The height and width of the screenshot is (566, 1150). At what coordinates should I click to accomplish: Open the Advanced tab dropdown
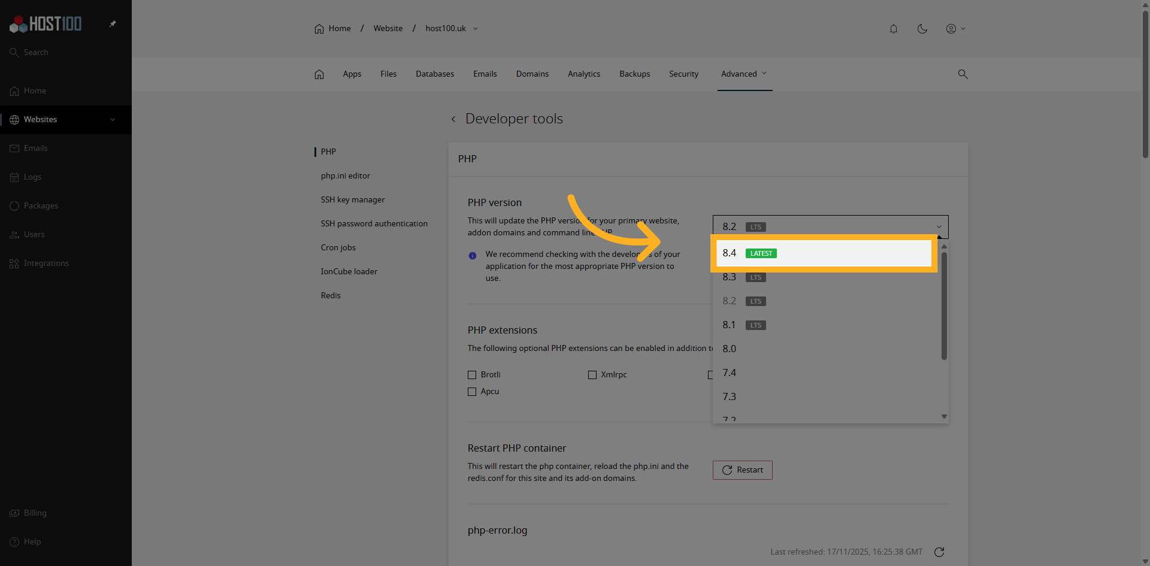click(745, 74)
